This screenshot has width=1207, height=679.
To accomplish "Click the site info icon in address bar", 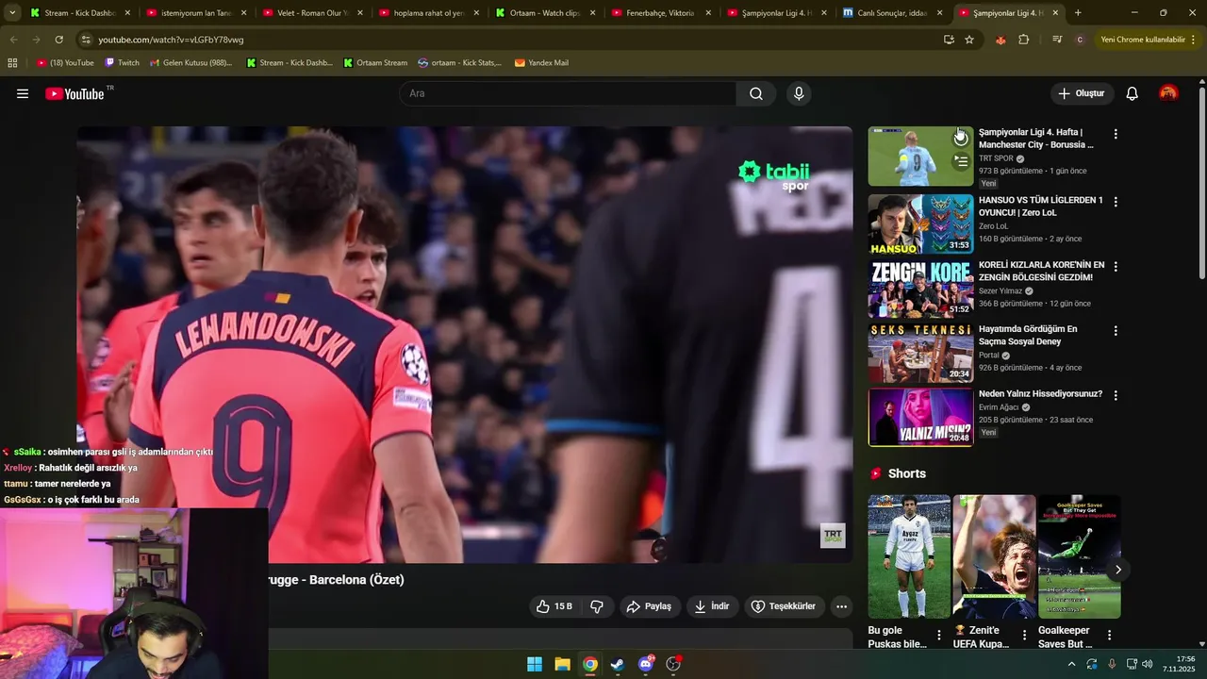I will pyautogui.click(x=86, y=40).
